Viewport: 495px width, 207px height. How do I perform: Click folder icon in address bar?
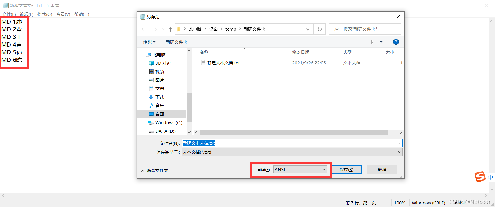click(178, 29)
